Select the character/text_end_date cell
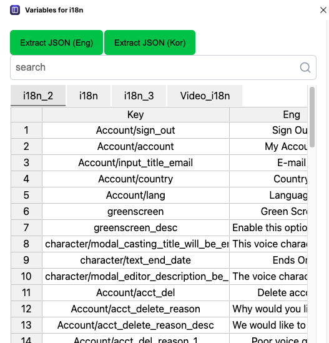 coord(135,260)
